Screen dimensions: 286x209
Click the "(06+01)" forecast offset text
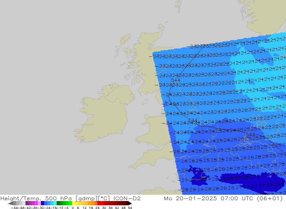click(x=270, y=198)
